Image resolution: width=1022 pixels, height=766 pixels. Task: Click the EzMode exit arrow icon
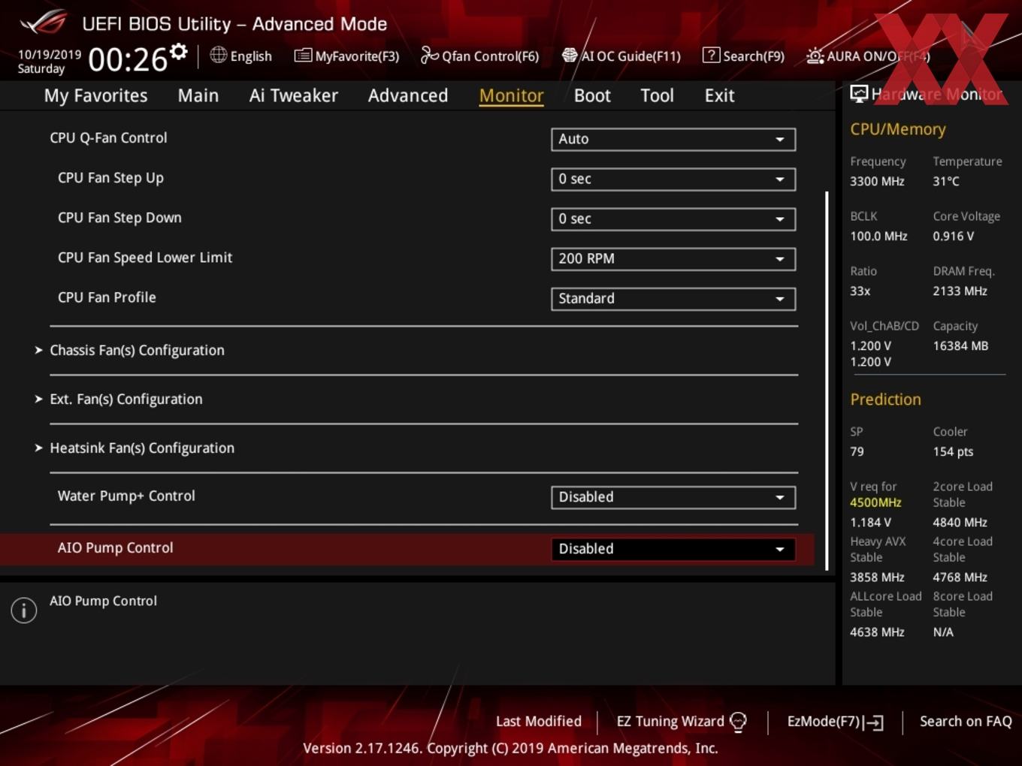[873, 722]
